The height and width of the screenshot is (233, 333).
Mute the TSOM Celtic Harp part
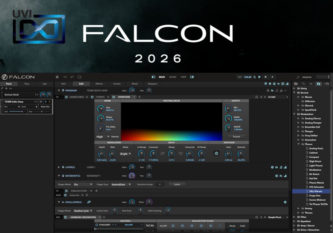(45, 102)
